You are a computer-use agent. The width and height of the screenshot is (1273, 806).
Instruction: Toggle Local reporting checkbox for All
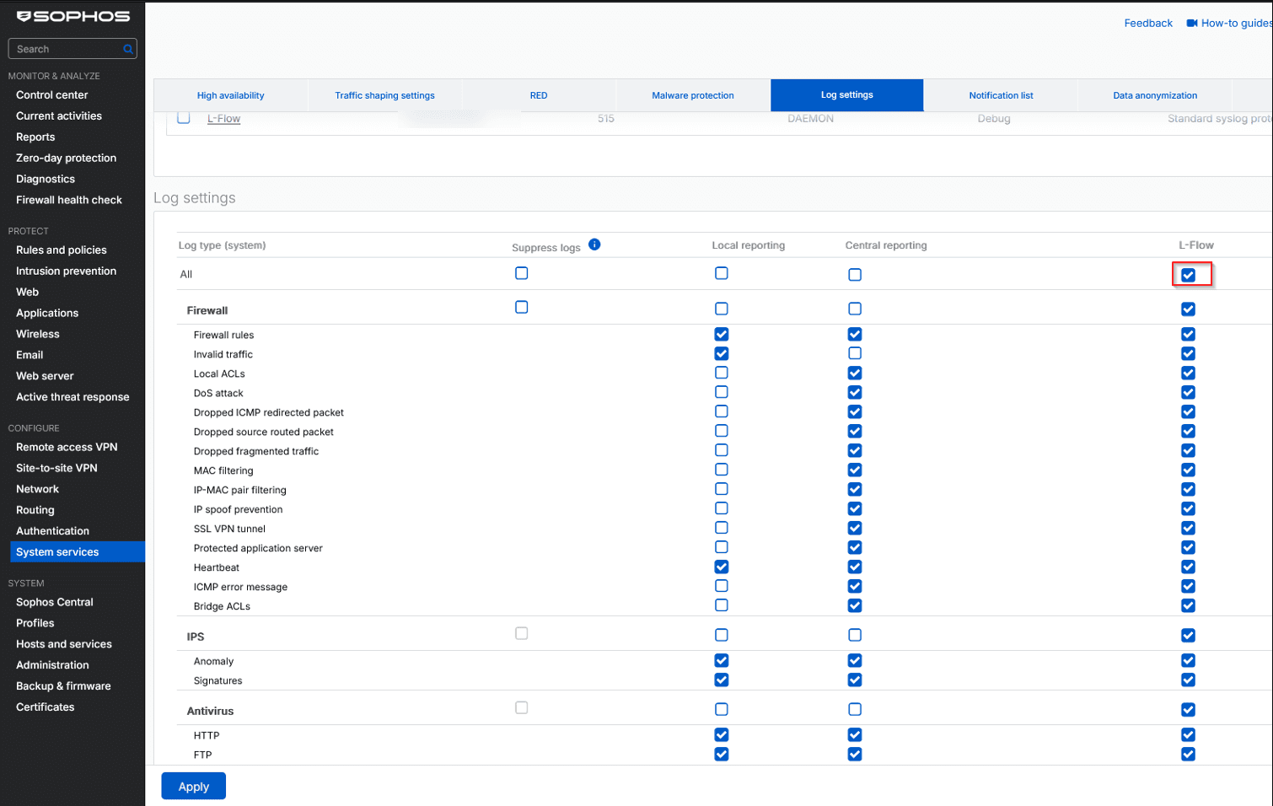pos(722,273)
